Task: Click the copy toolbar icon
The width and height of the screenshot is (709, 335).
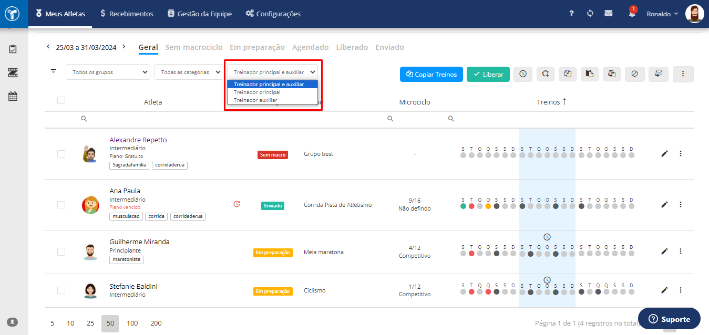Action: [x=568, y=74]
